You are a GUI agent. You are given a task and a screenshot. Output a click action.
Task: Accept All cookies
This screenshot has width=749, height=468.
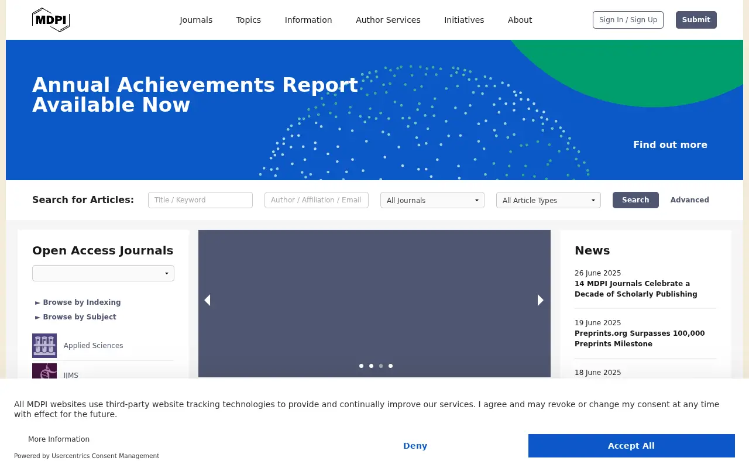(x=631, y=446)
